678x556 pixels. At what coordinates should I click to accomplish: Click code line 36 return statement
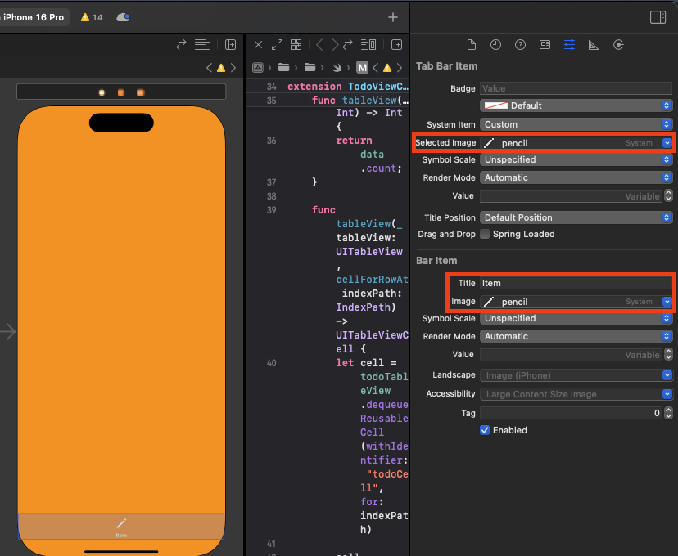point(354,141)
